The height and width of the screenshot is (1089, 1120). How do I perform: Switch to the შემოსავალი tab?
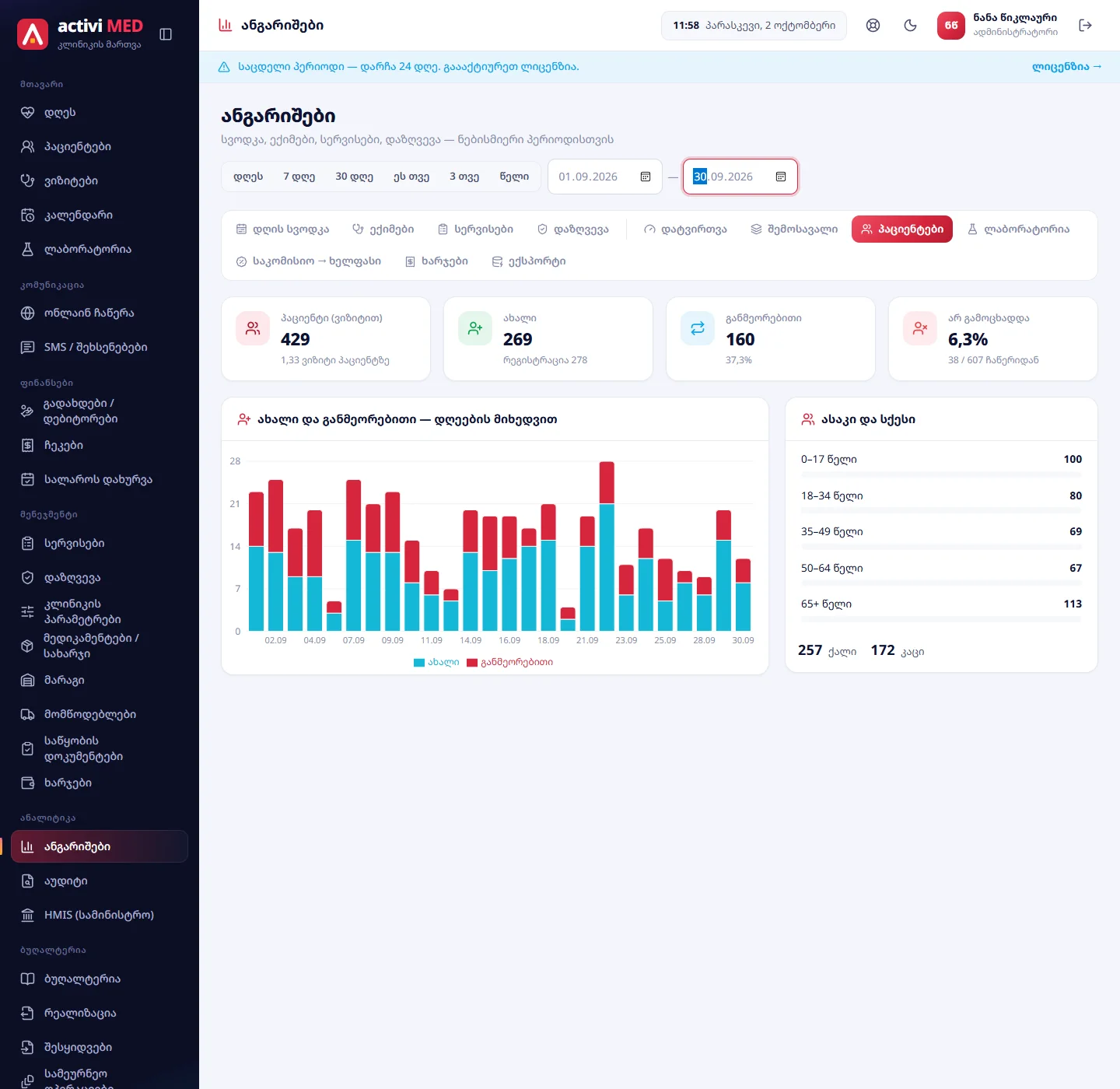coord(794,229)
